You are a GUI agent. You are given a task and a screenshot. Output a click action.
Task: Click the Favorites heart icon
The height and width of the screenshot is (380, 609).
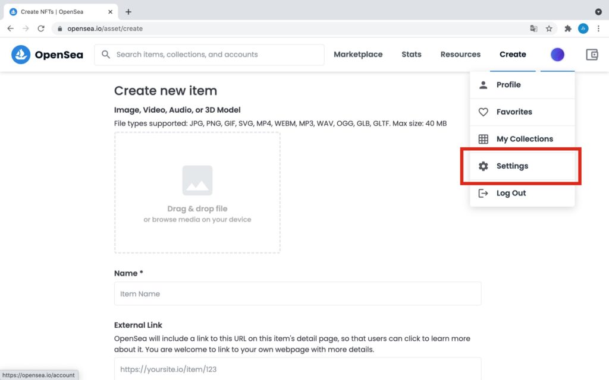tap(483, 112)
